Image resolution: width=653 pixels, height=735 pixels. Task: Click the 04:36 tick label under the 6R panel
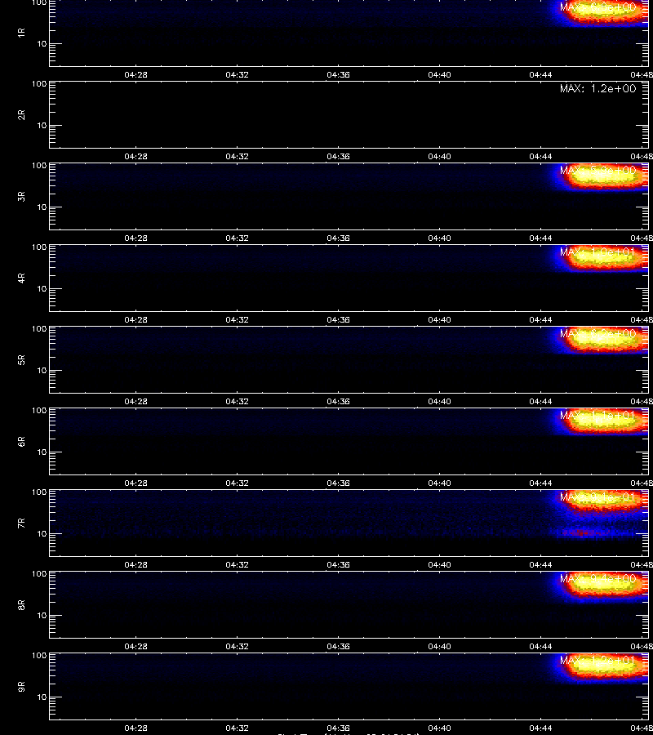(x=338, y=483)
